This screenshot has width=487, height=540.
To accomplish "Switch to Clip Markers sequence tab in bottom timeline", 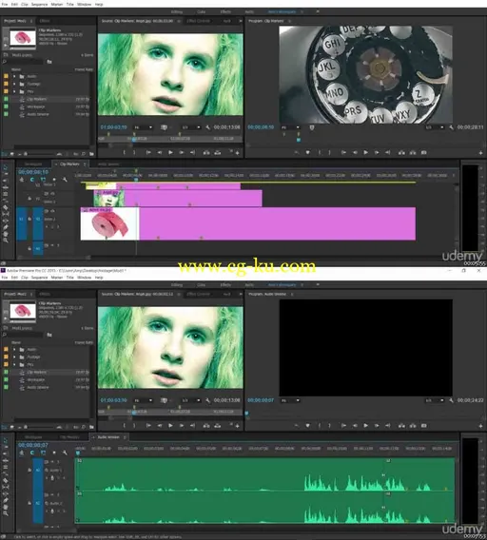I will [x=69, y=437].
